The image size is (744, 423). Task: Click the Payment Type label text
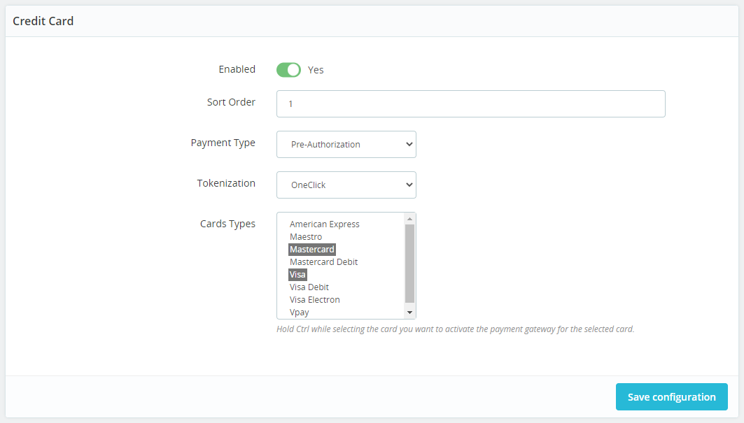coord(223,143)
